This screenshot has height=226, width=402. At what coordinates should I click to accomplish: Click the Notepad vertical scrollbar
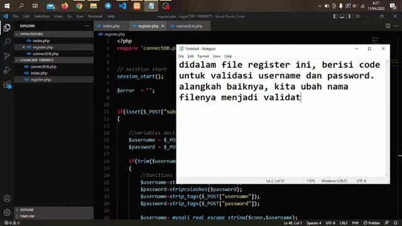(387, 118)
